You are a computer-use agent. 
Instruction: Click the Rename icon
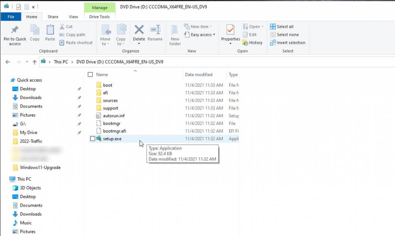click(155, 30)
